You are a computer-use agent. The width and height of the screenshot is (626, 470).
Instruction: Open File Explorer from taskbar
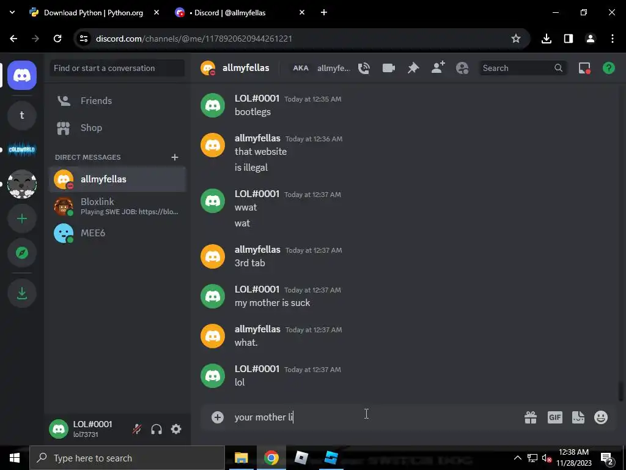coord(241,458)
